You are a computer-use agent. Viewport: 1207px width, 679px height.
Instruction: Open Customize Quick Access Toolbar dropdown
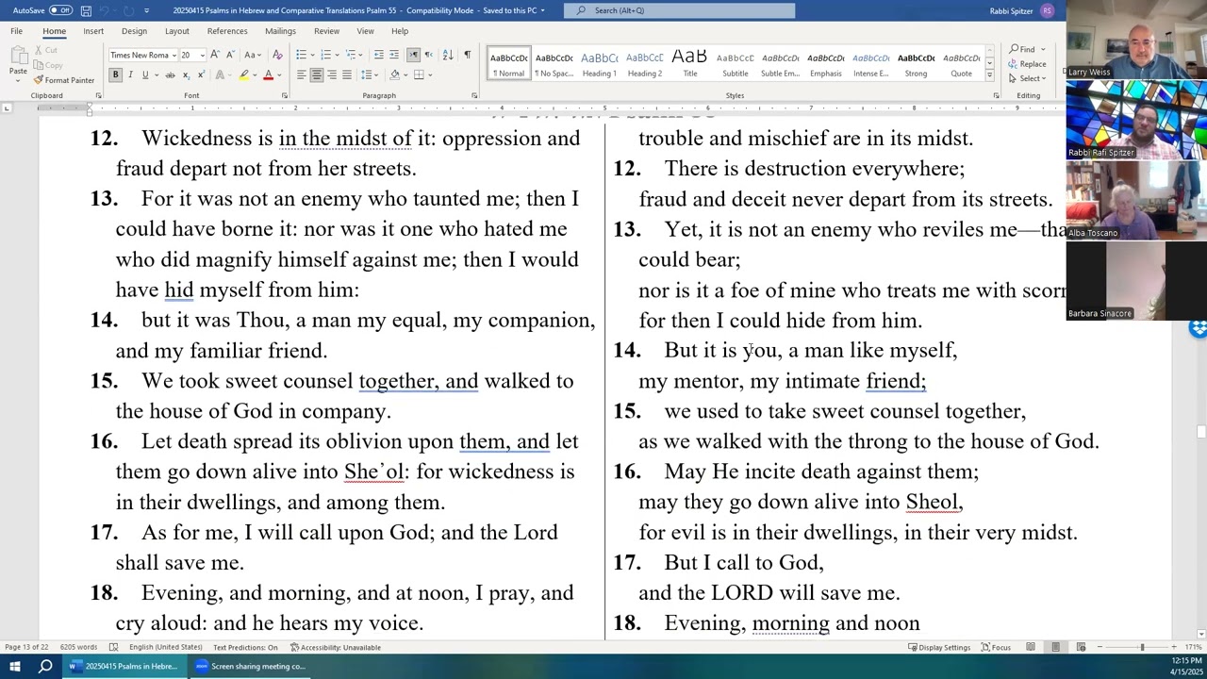tap(146, 10)
